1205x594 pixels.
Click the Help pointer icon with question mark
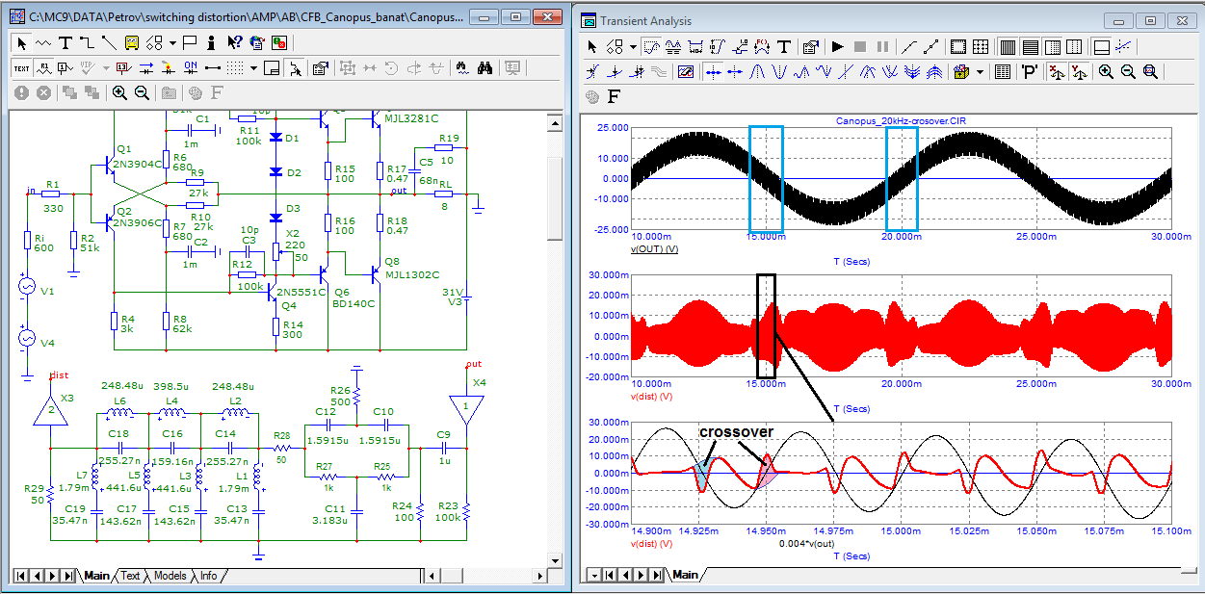click(234, 42)
